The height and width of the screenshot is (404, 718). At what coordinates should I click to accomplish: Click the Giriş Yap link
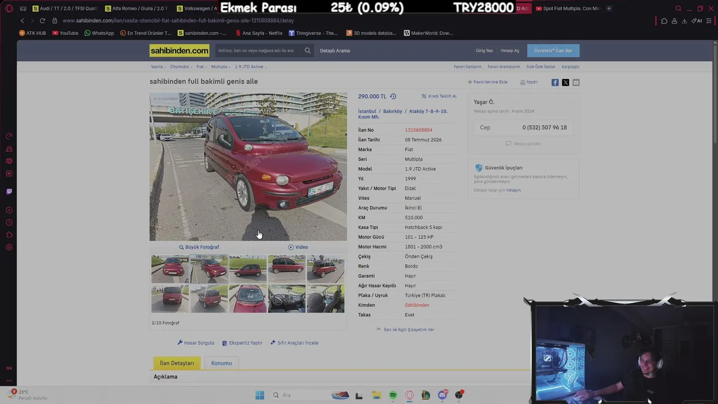click(x=484, y=50)
